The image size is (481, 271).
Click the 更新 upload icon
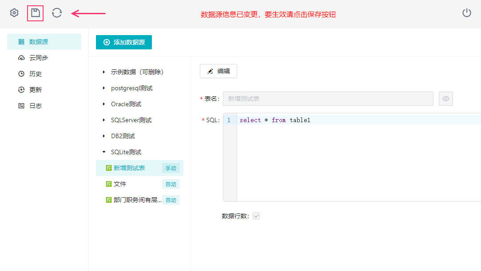click(x=21, y=90)
